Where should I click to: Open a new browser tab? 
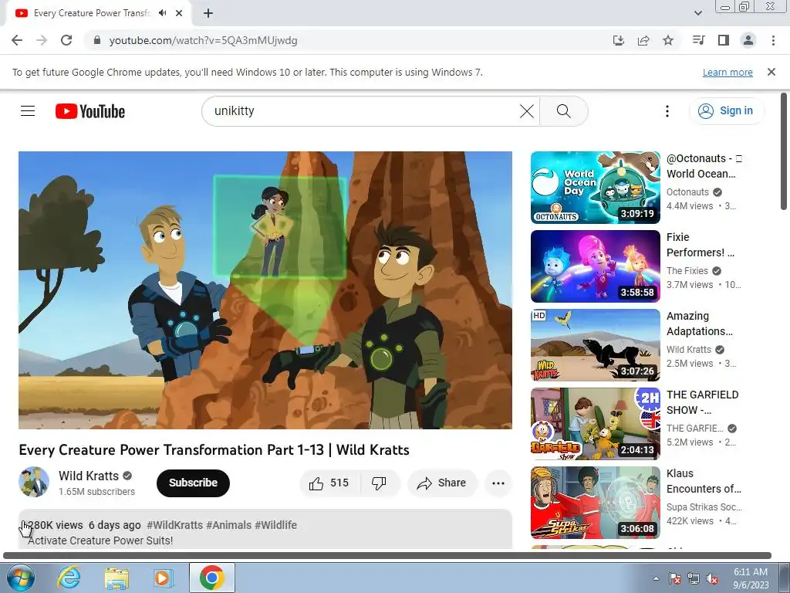pos(208,13)
